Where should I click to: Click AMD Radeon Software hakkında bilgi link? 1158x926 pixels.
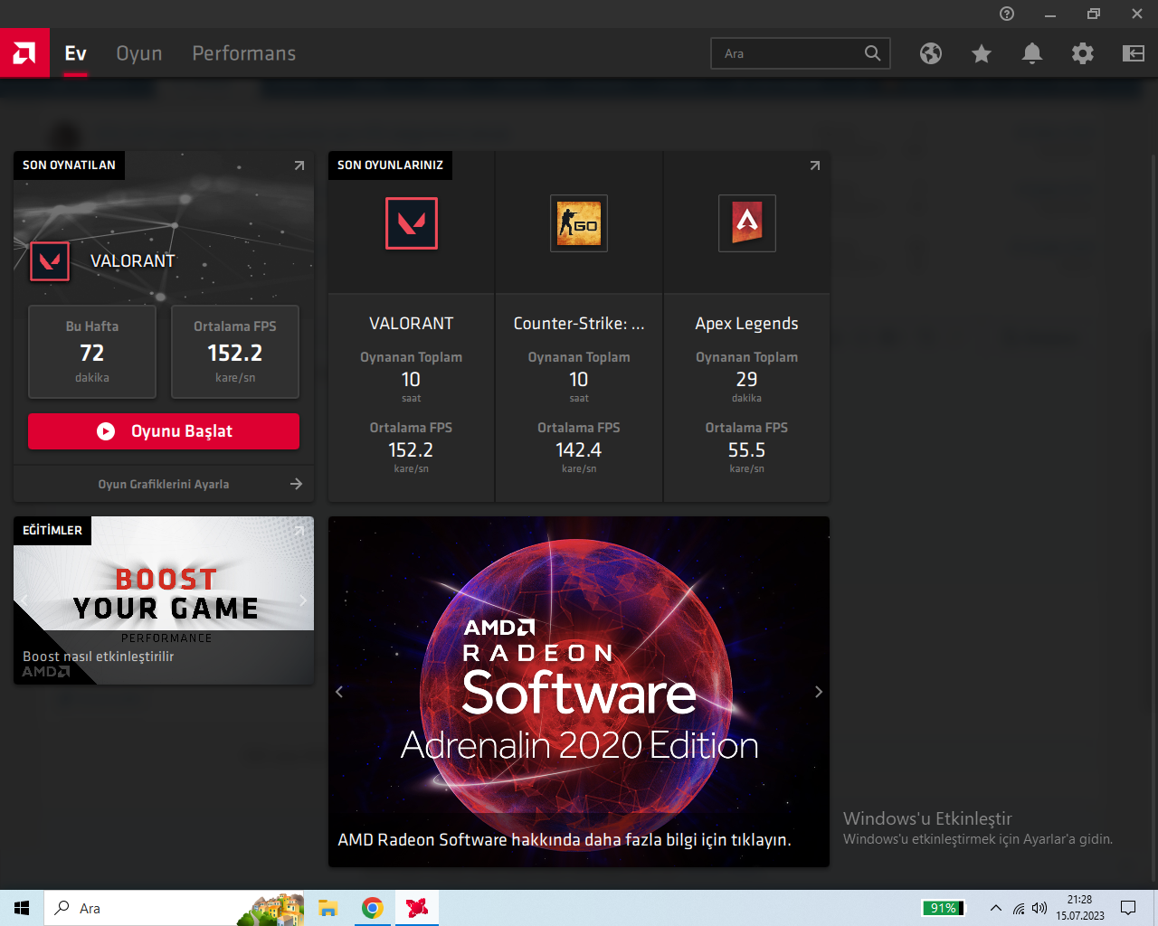pos(565,840)
